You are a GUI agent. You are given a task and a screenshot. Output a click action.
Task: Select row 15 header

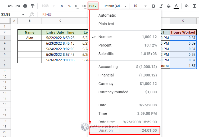coord(5,104)
